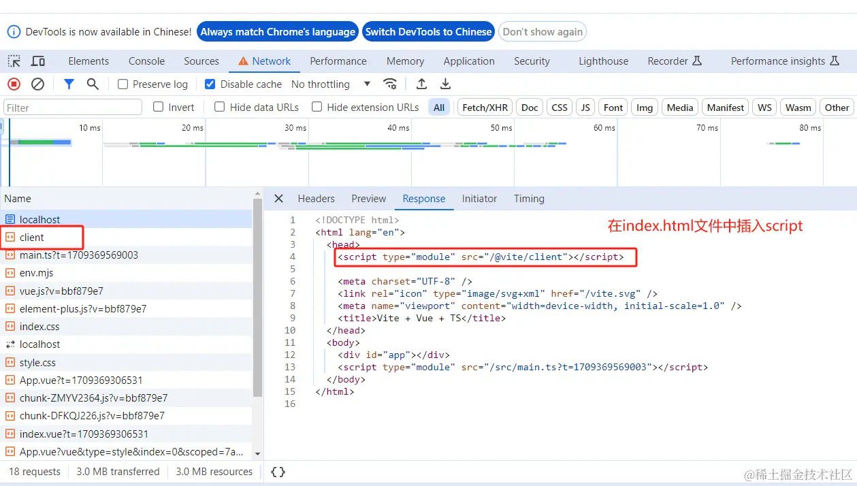Screen dimensions: 857x486
Task: Uncheck Disable cache checkbox
Action: click(210, 84)
